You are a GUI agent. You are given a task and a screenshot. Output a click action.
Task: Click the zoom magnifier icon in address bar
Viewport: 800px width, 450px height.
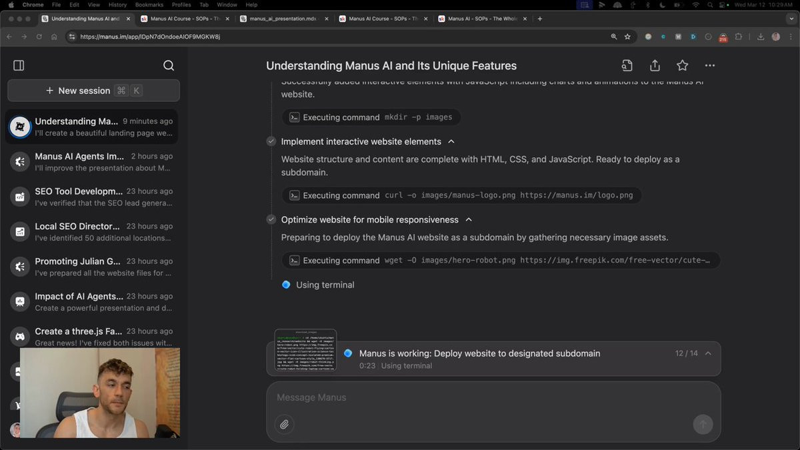click(x=614, y=37)
